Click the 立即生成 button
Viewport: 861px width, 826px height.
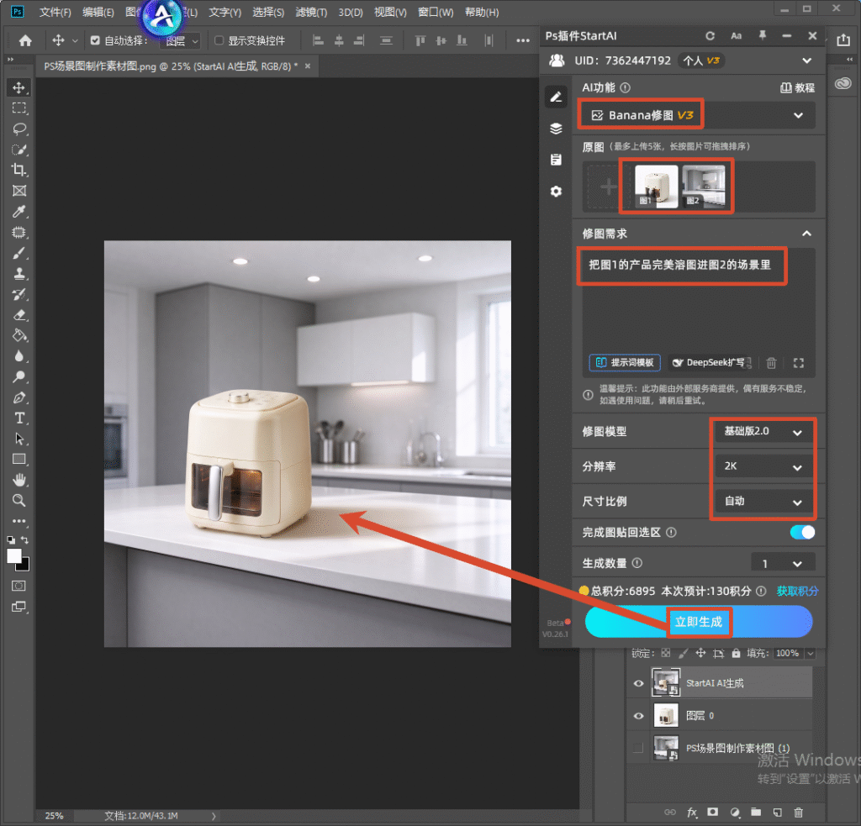(x=699, y=622)
